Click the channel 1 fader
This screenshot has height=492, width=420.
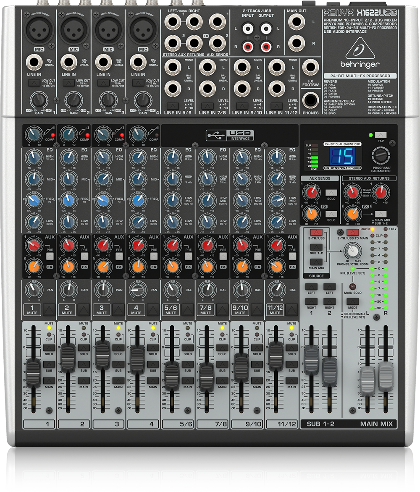pyautogui.click(x=33, y=373)
